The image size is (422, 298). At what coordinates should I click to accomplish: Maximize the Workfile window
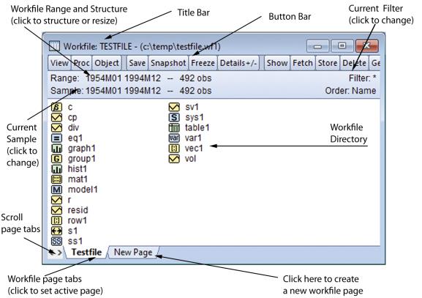(342, 46)
